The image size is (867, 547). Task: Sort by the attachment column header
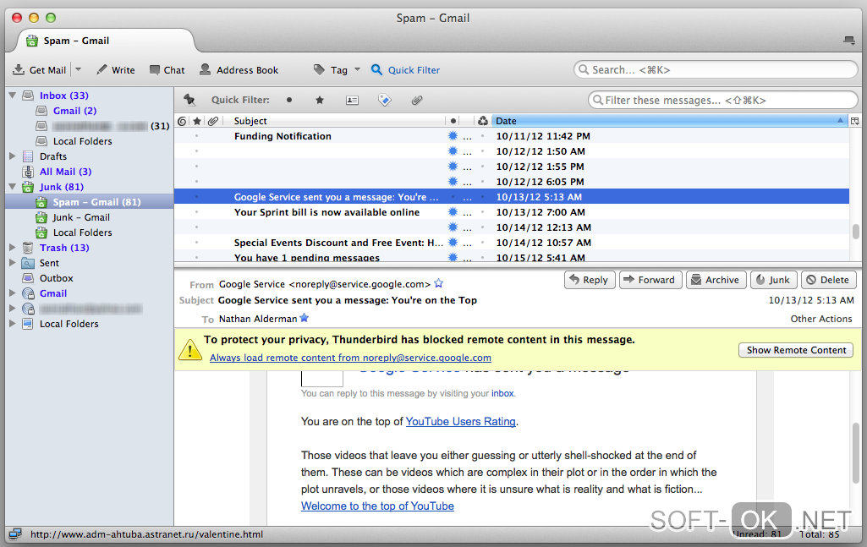(x=213, y=121)
